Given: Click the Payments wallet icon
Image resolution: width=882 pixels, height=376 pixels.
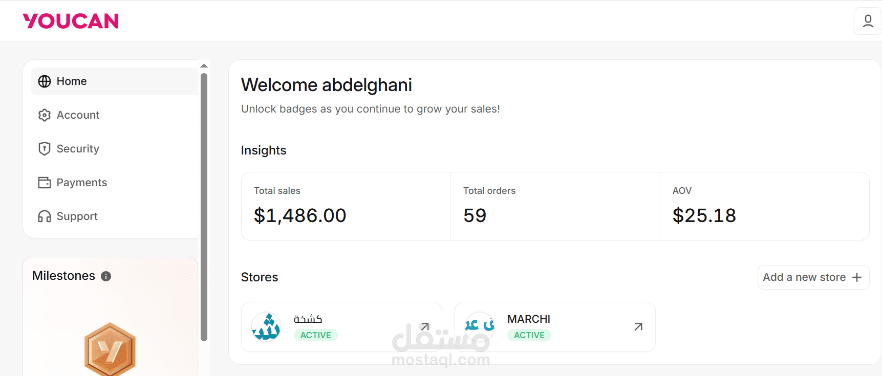Looking at the screenshot, I should [45, 183].
